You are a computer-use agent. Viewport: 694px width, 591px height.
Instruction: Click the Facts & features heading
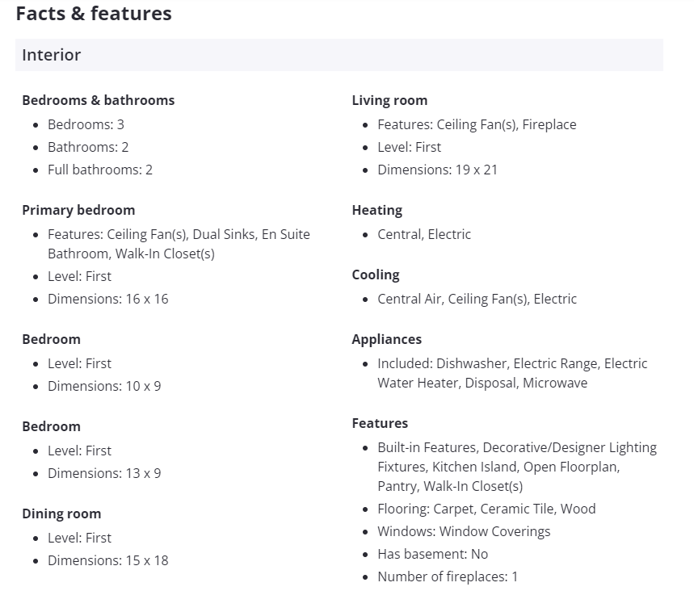tap(94, 14)
